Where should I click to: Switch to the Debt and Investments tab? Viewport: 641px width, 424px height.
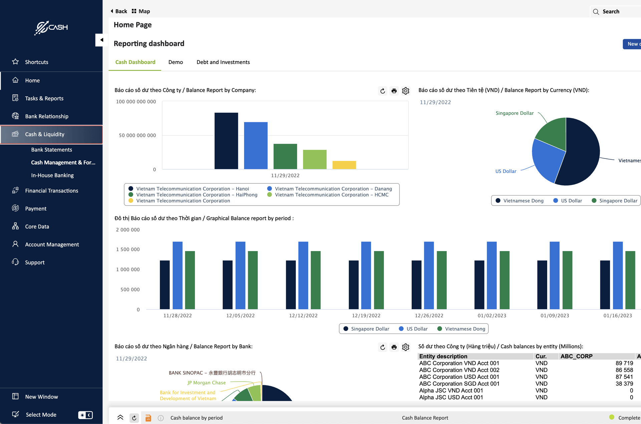tap(223, 62)
